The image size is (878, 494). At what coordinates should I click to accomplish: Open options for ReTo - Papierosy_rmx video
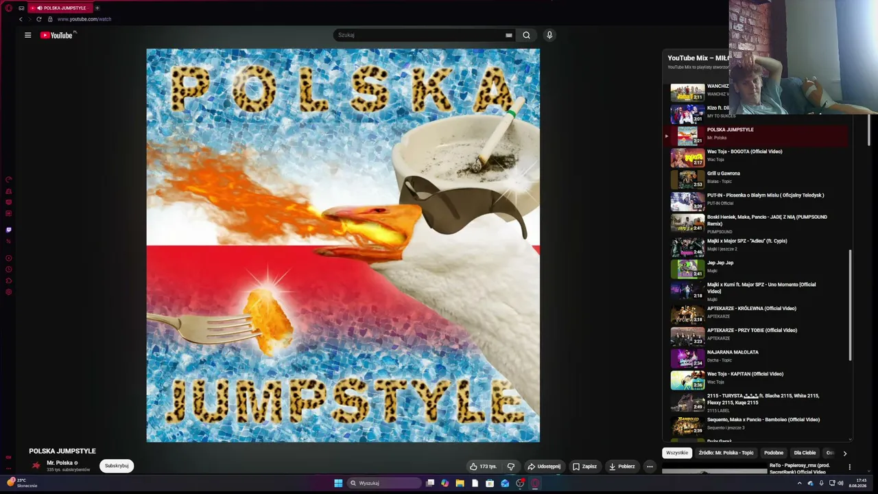pyautogui.click(x=849, y=468)
